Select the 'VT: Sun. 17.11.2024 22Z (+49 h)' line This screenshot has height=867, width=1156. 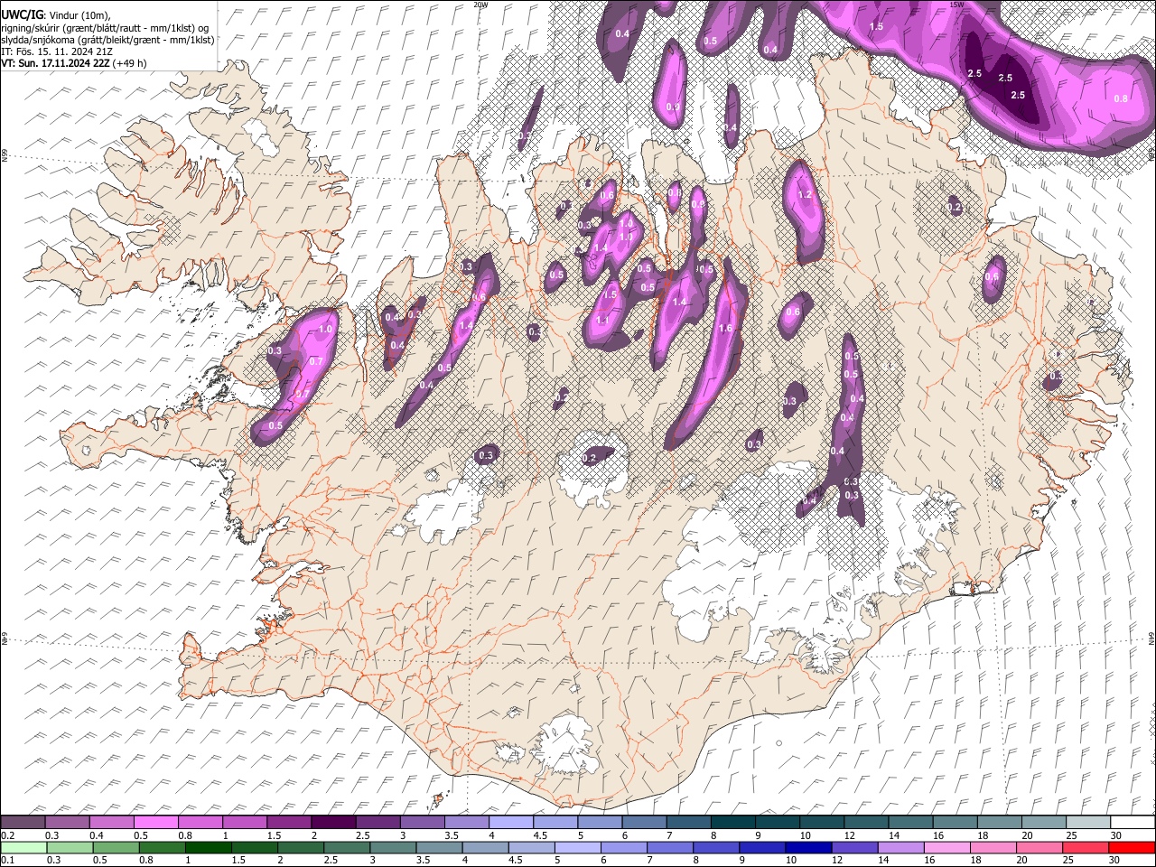(74, 63)
